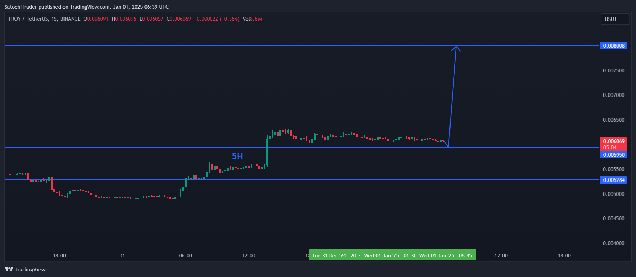Click the close value C0.006069 in header
636x277 pixels.
click(x=179, y=19)
